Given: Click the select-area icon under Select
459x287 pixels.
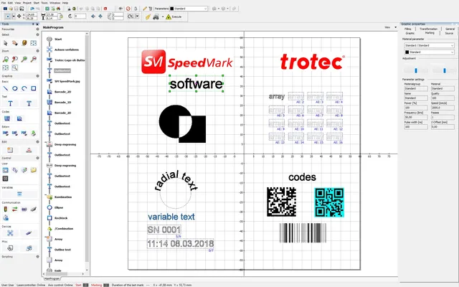Looking at the screenshot, I should click(x=34, y=43).
